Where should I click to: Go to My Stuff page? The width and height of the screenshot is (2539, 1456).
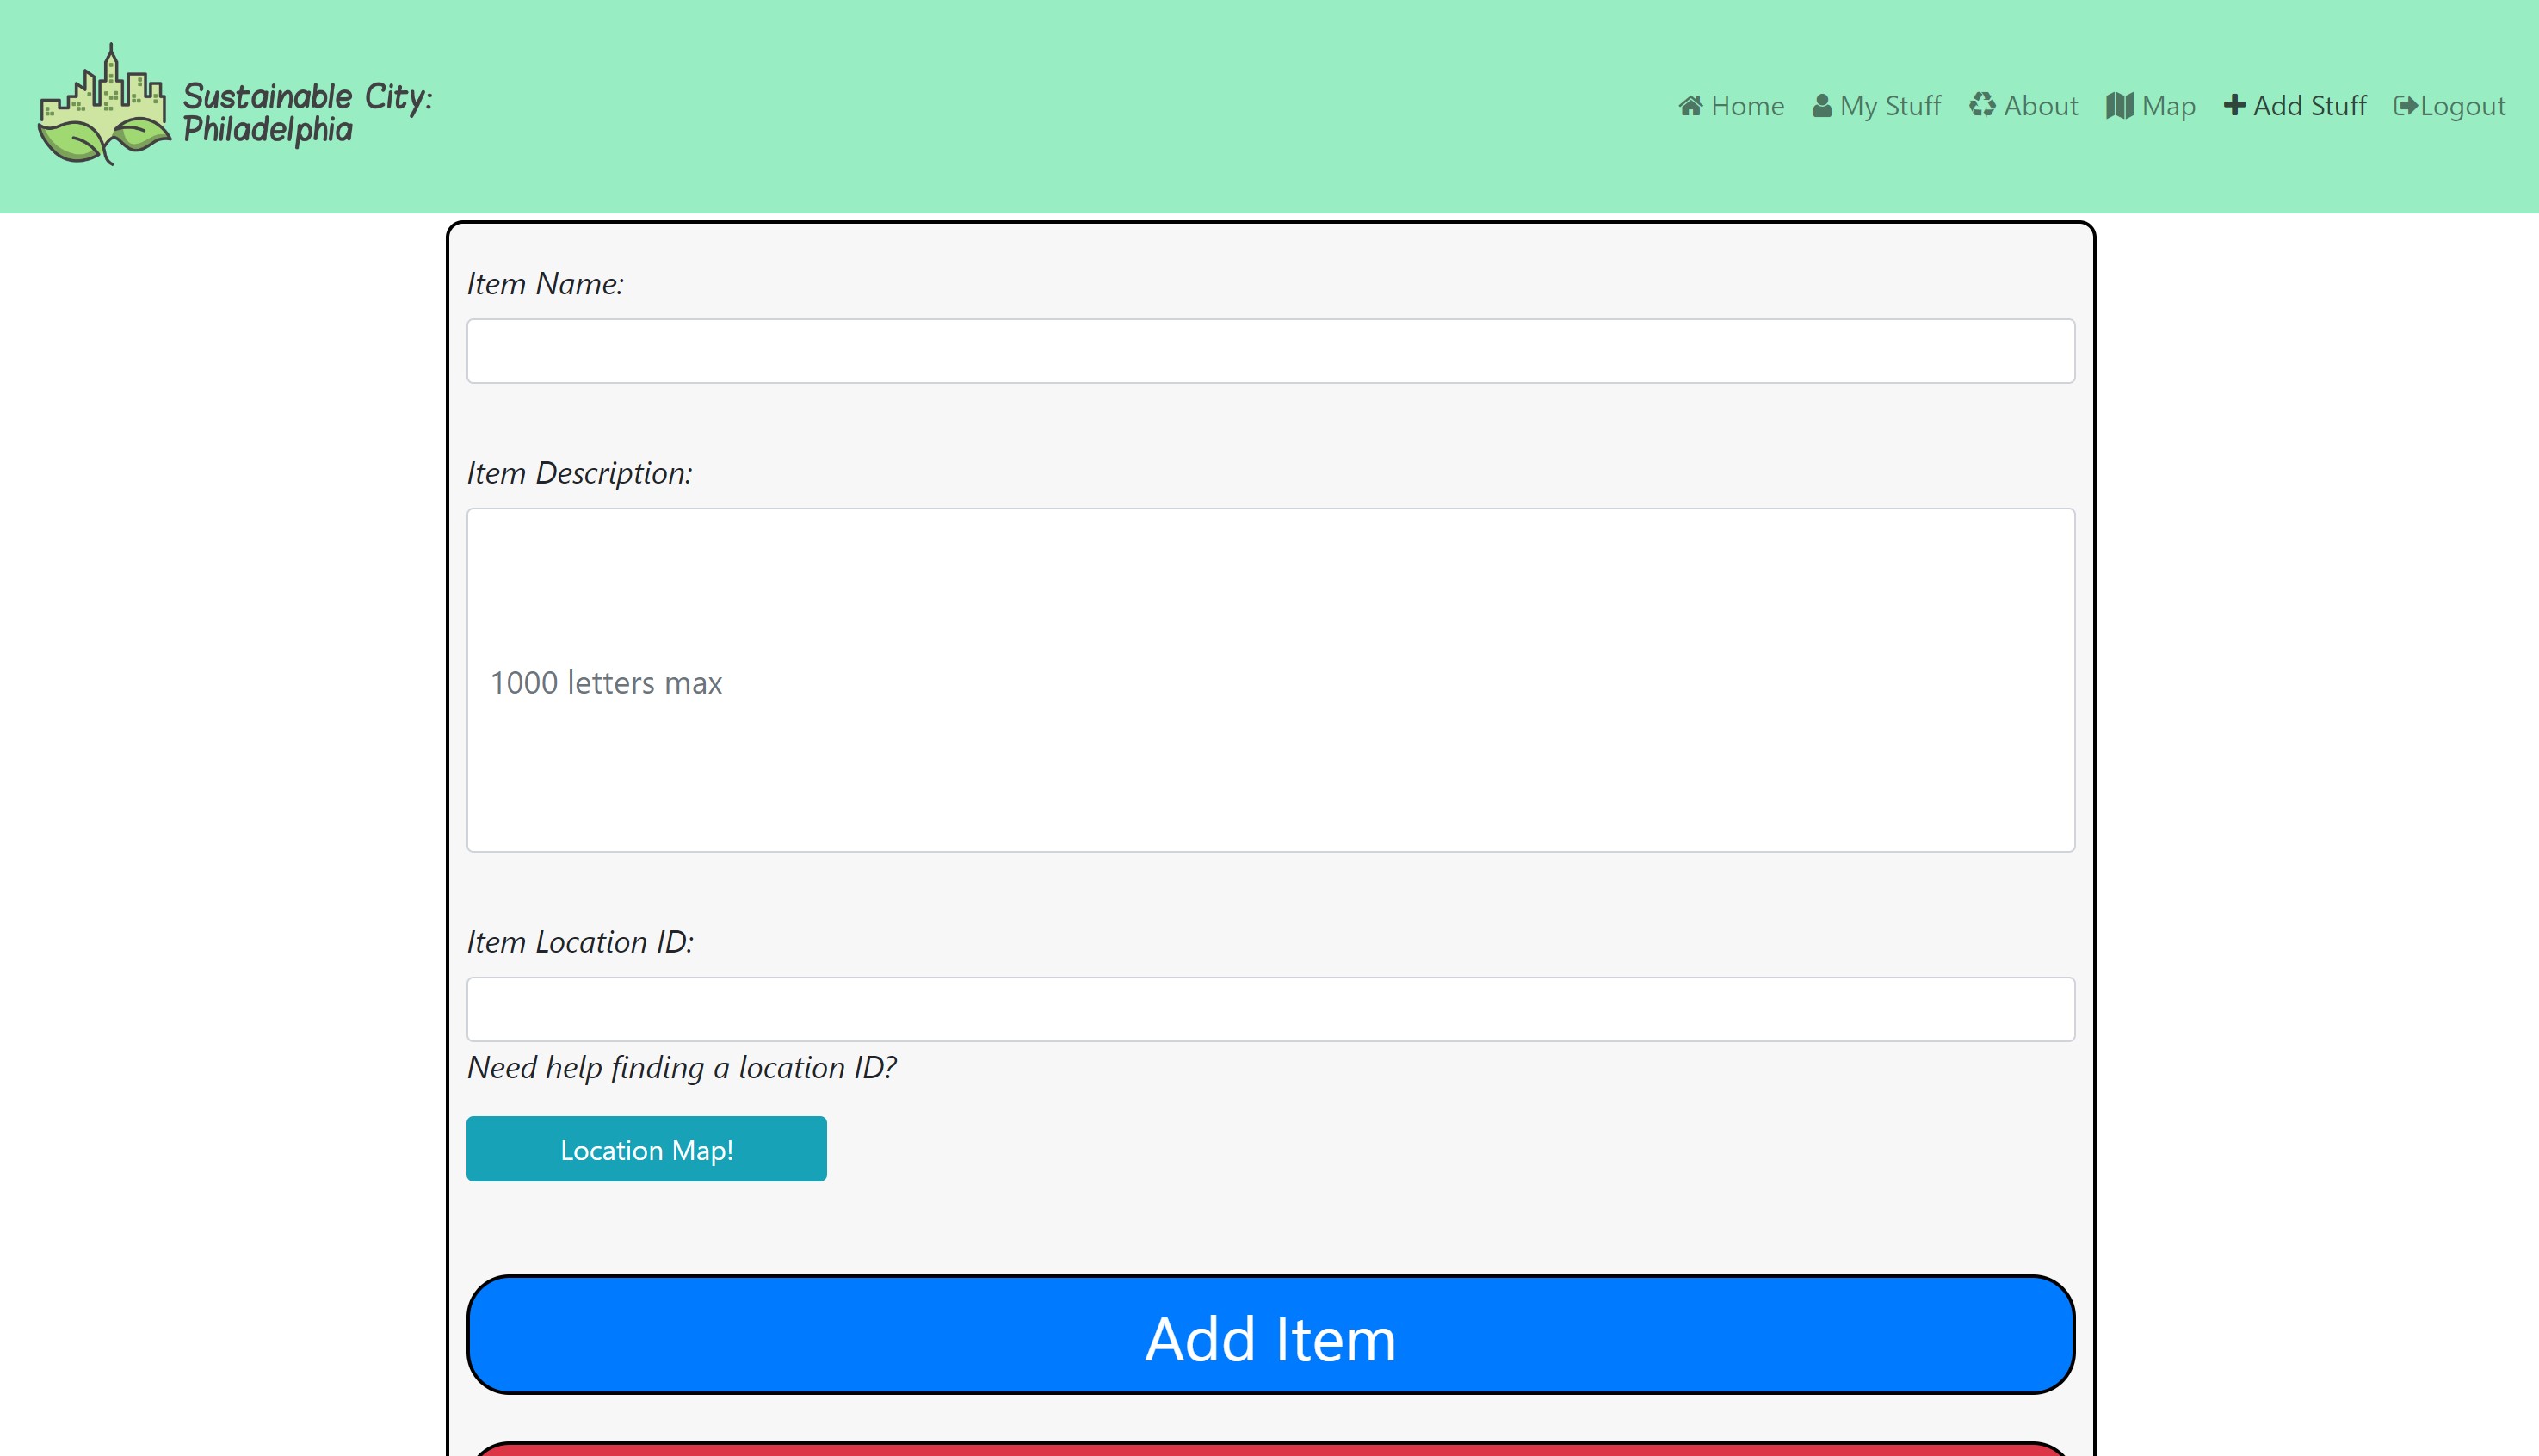pos(1889,106)
